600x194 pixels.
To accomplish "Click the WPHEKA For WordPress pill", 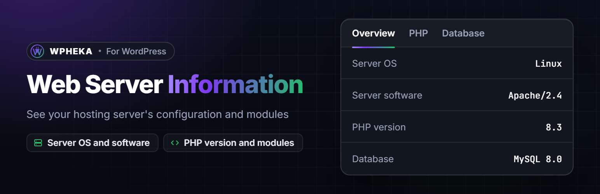I will (101, 51).
